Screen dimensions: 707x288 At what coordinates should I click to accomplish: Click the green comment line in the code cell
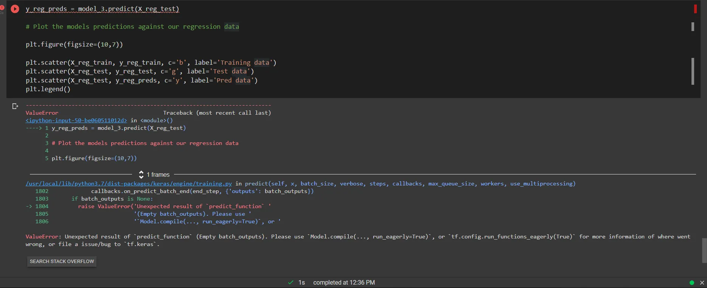[132, 27]
